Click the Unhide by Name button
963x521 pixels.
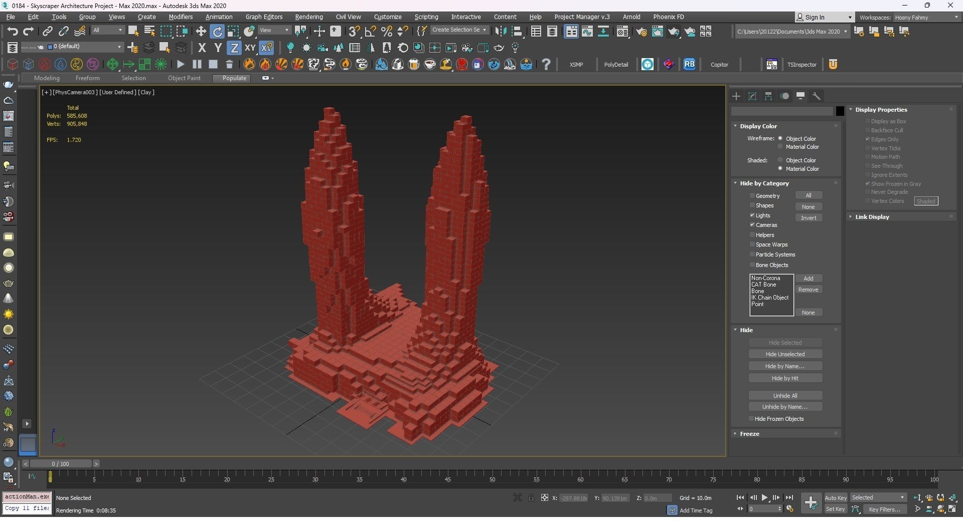(785, 407)
